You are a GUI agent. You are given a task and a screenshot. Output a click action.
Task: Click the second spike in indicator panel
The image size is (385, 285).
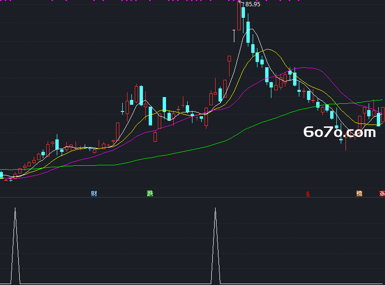[x=215, y=245]
